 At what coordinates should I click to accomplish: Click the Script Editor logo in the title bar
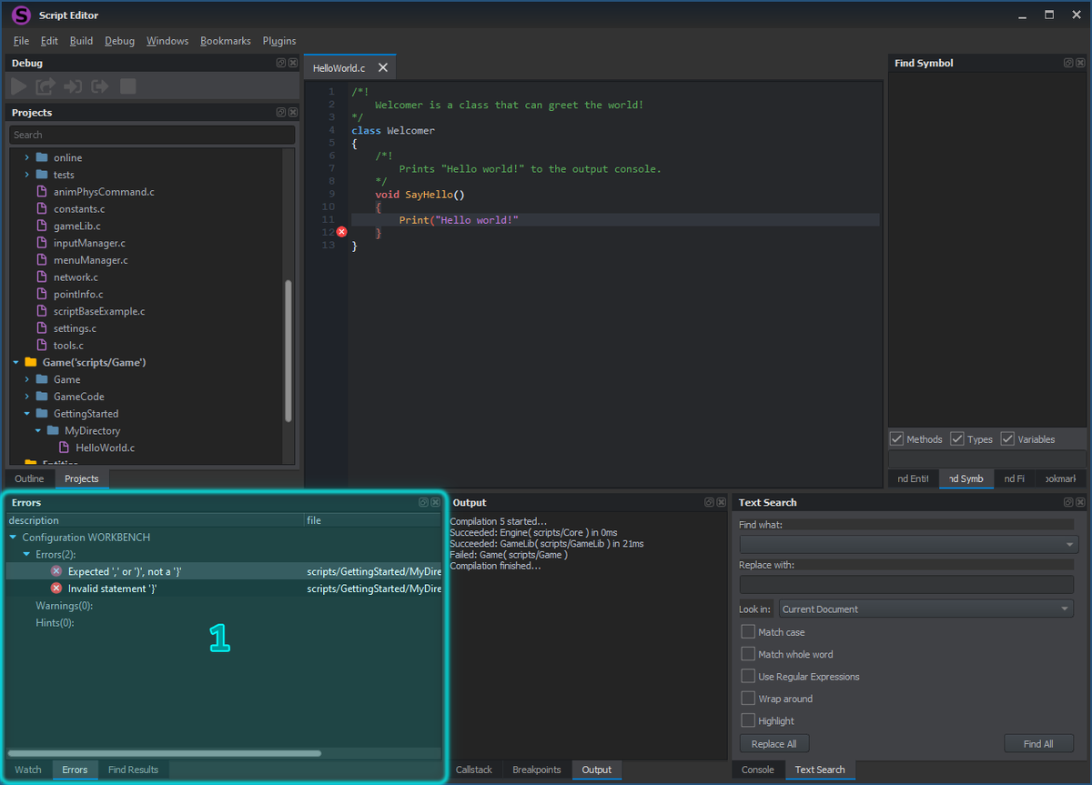click(x=20, y=15)
